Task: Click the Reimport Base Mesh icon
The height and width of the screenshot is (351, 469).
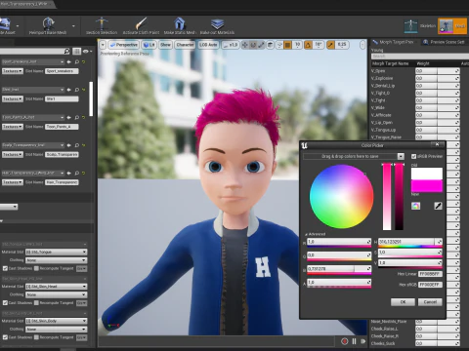Action: pos(48,23)
